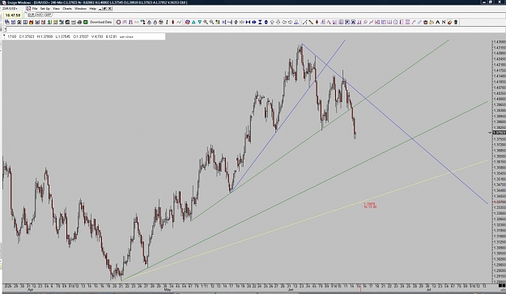This screenshot has width=506, height=294.
Task: Switch to the EUR chart tab
Action: click(32, 15)
